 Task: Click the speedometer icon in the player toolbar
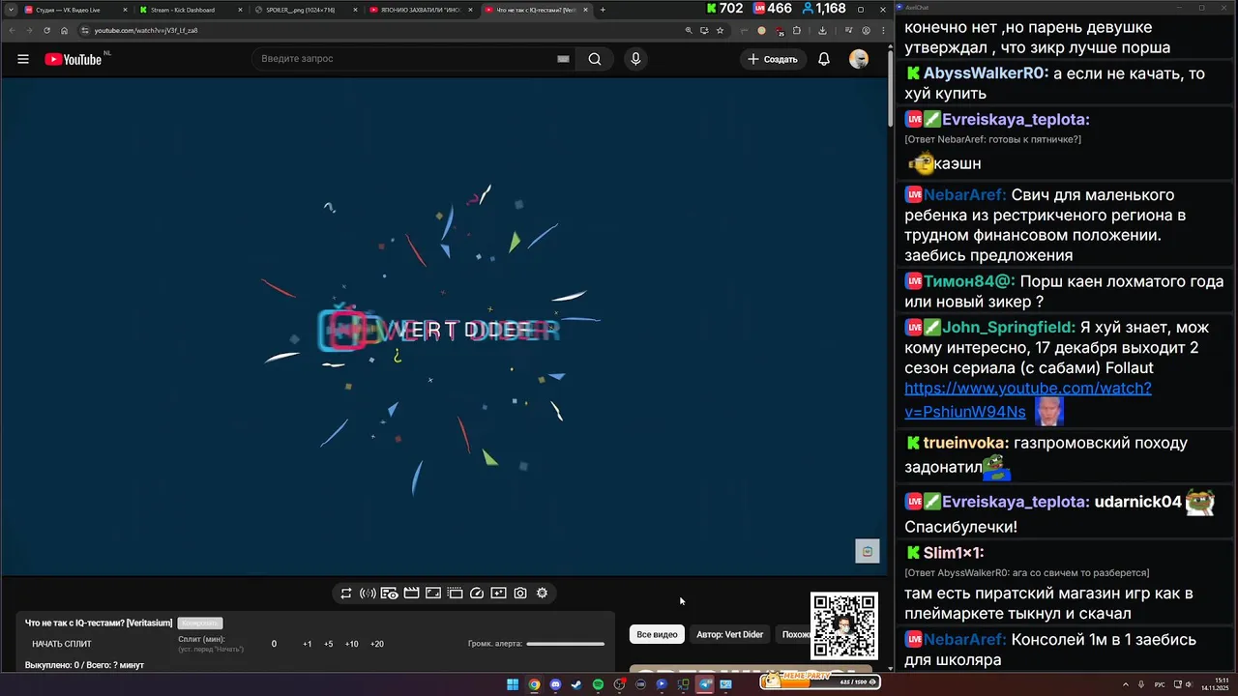(477, 594)
